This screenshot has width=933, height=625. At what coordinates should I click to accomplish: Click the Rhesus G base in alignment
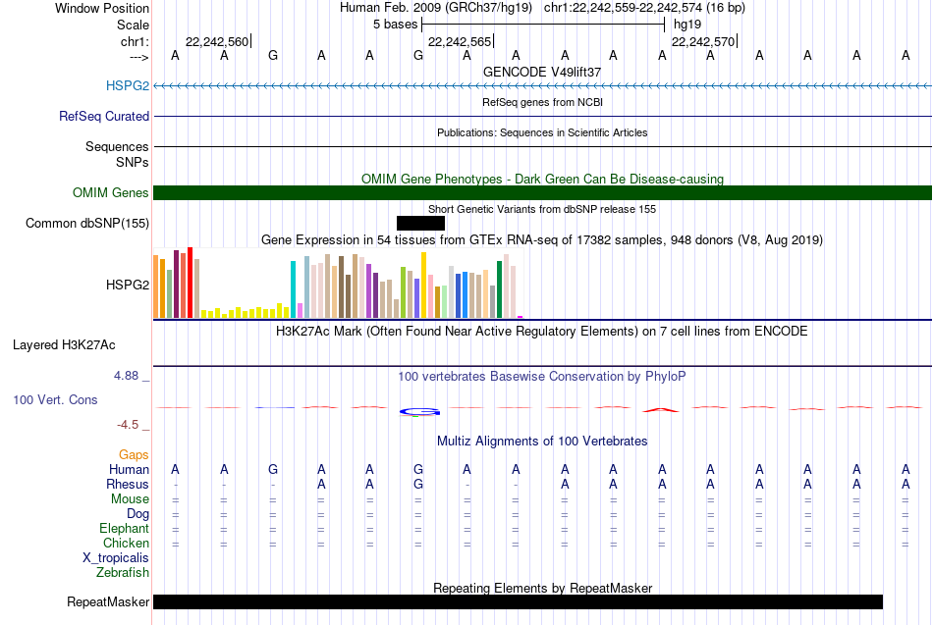[x=418, y=484]
